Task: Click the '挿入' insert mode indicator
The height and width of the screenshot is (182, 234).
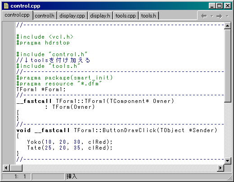Action: tap(72, 177)
